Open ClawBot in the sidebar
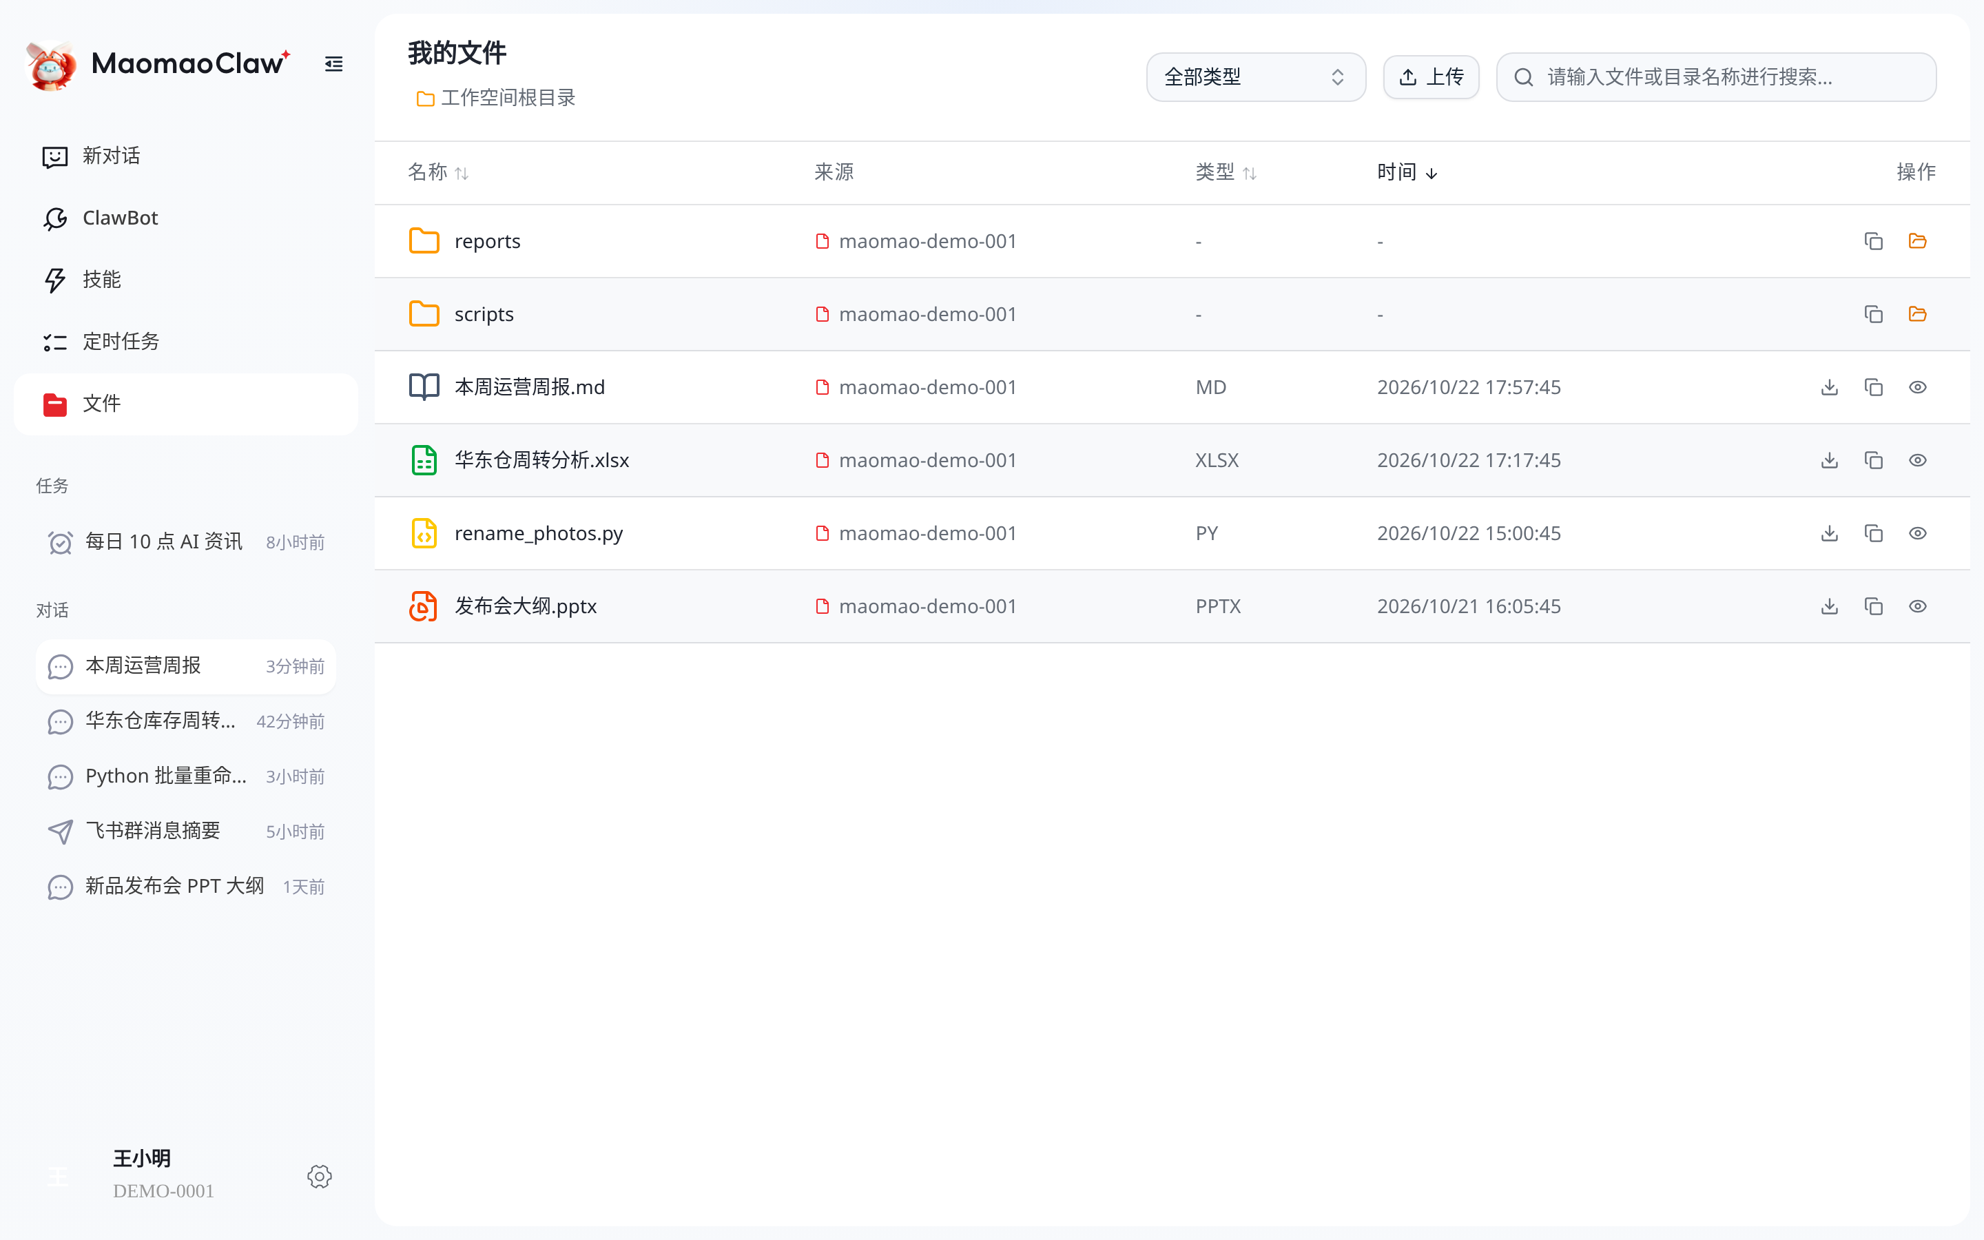Viewport: 1984px width, 1240px height. click(x=186, y=218)
